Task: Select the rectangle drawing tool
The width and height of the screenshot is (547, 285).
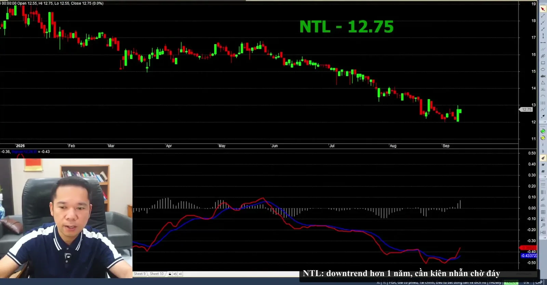Action: tap(543, 63)
